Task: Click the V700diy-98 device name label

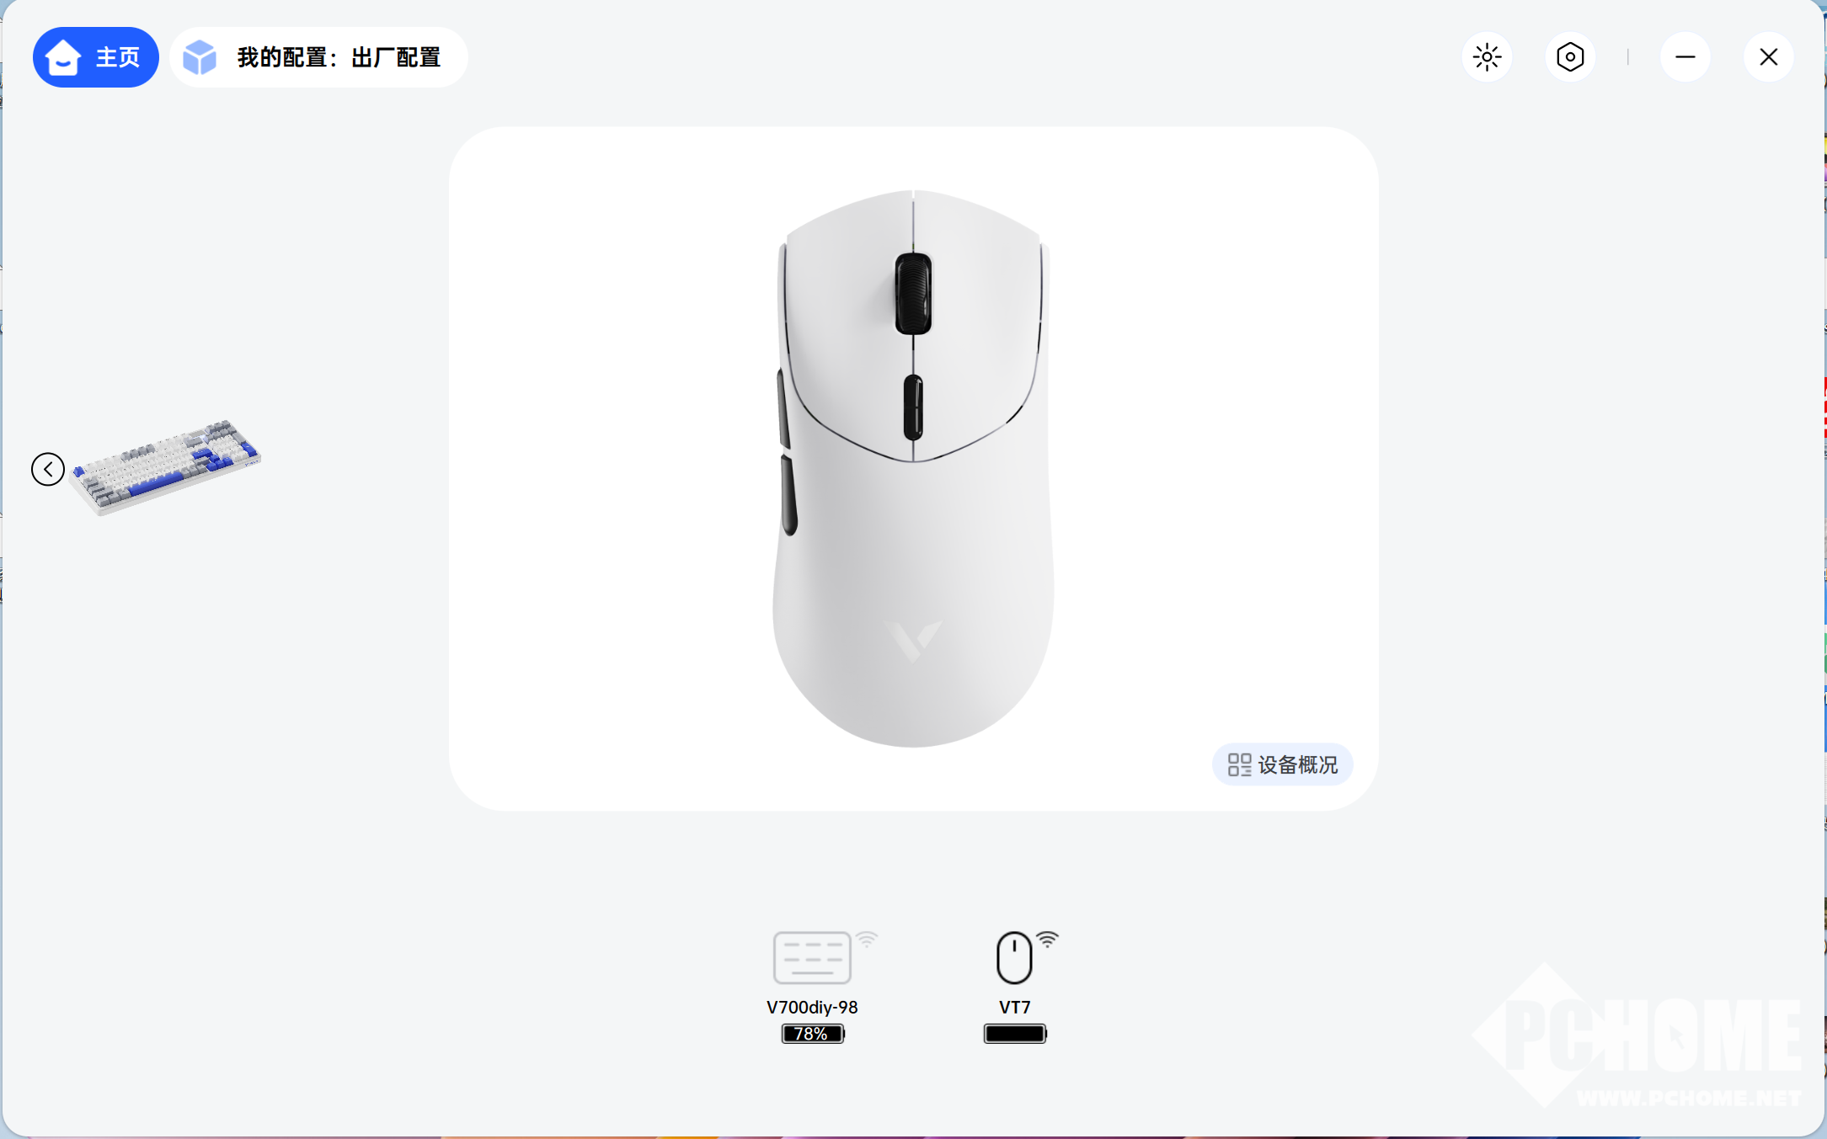Action: click(x=812, y=1007)
